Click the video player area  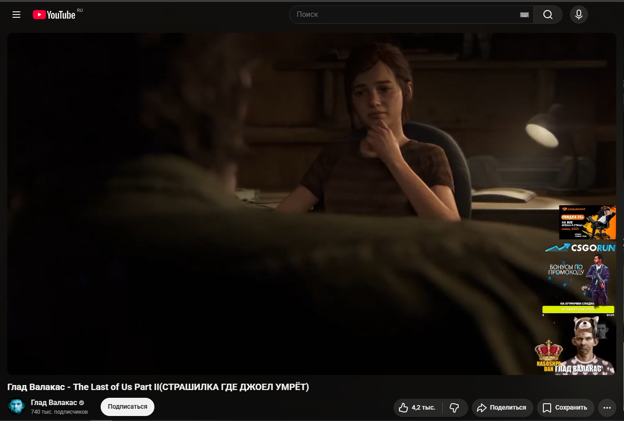pos(312,203)
